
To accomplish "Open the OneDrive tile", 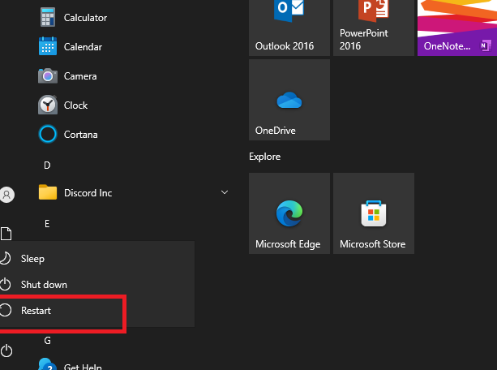I will pos(289,100).
